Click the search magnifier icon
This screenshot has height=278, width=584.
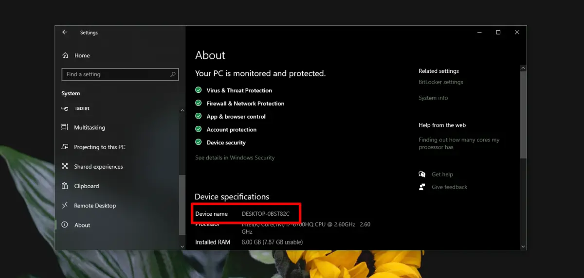173,74
